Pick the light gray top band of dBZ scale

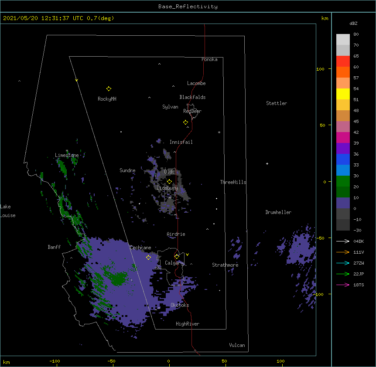(x=343, y=39)
